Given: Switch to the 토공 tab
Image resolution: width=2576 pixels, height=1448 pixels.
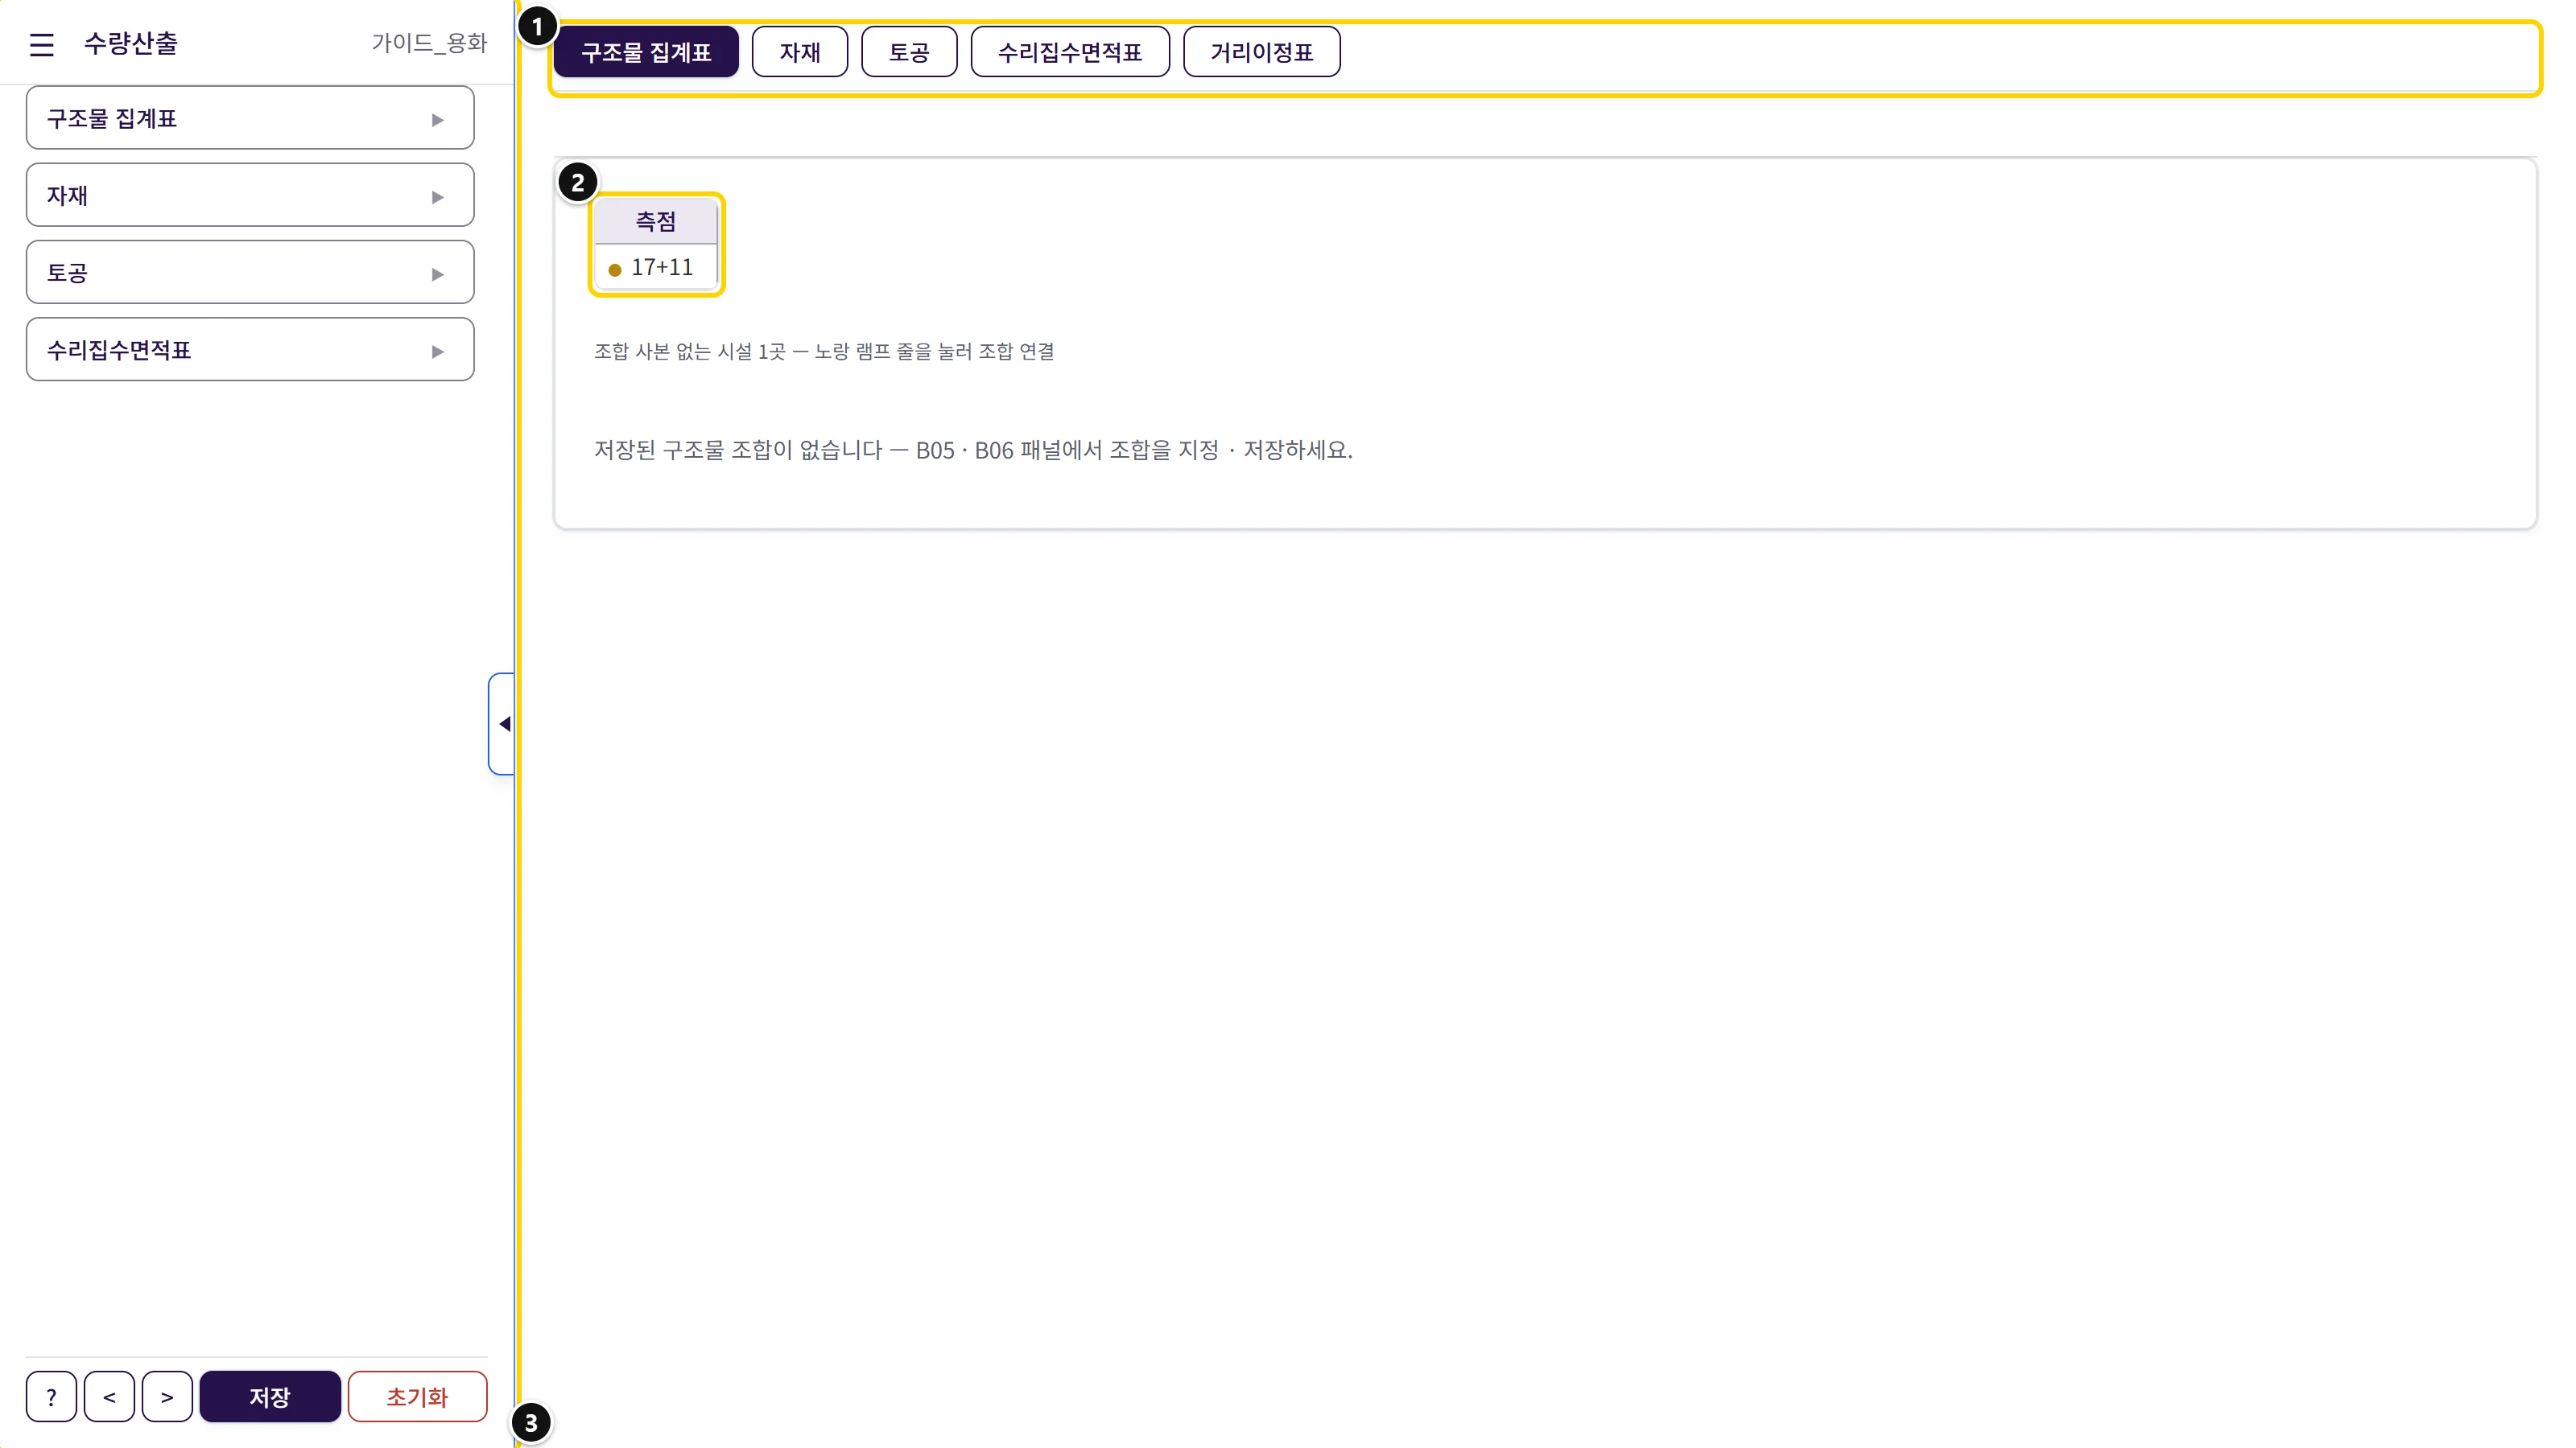Looking at the screenshot, I should click(x=909, y=52).
